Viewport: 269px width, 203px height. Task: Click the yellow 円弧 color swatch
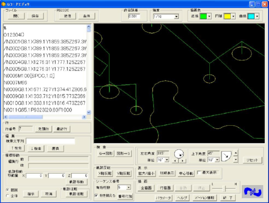227,17
